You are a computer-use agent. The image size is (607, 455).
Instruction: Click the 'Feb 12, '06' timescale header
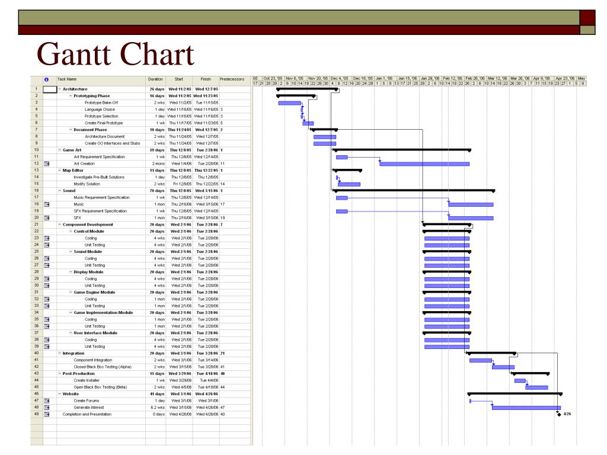click(453, 79)
